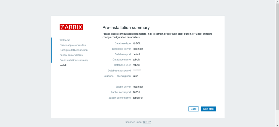Screen dimensions: 279x127
Task: Select Pre-installation summary sidebar step
Action: pyautogui.click(x=74, y=60)
